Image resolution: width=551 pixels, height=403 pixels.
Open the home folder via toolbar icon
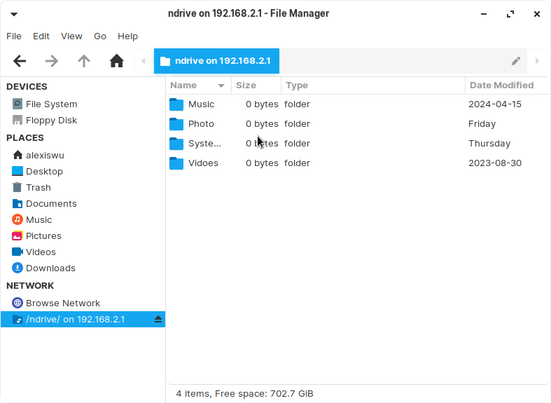[x=117, y=61]
